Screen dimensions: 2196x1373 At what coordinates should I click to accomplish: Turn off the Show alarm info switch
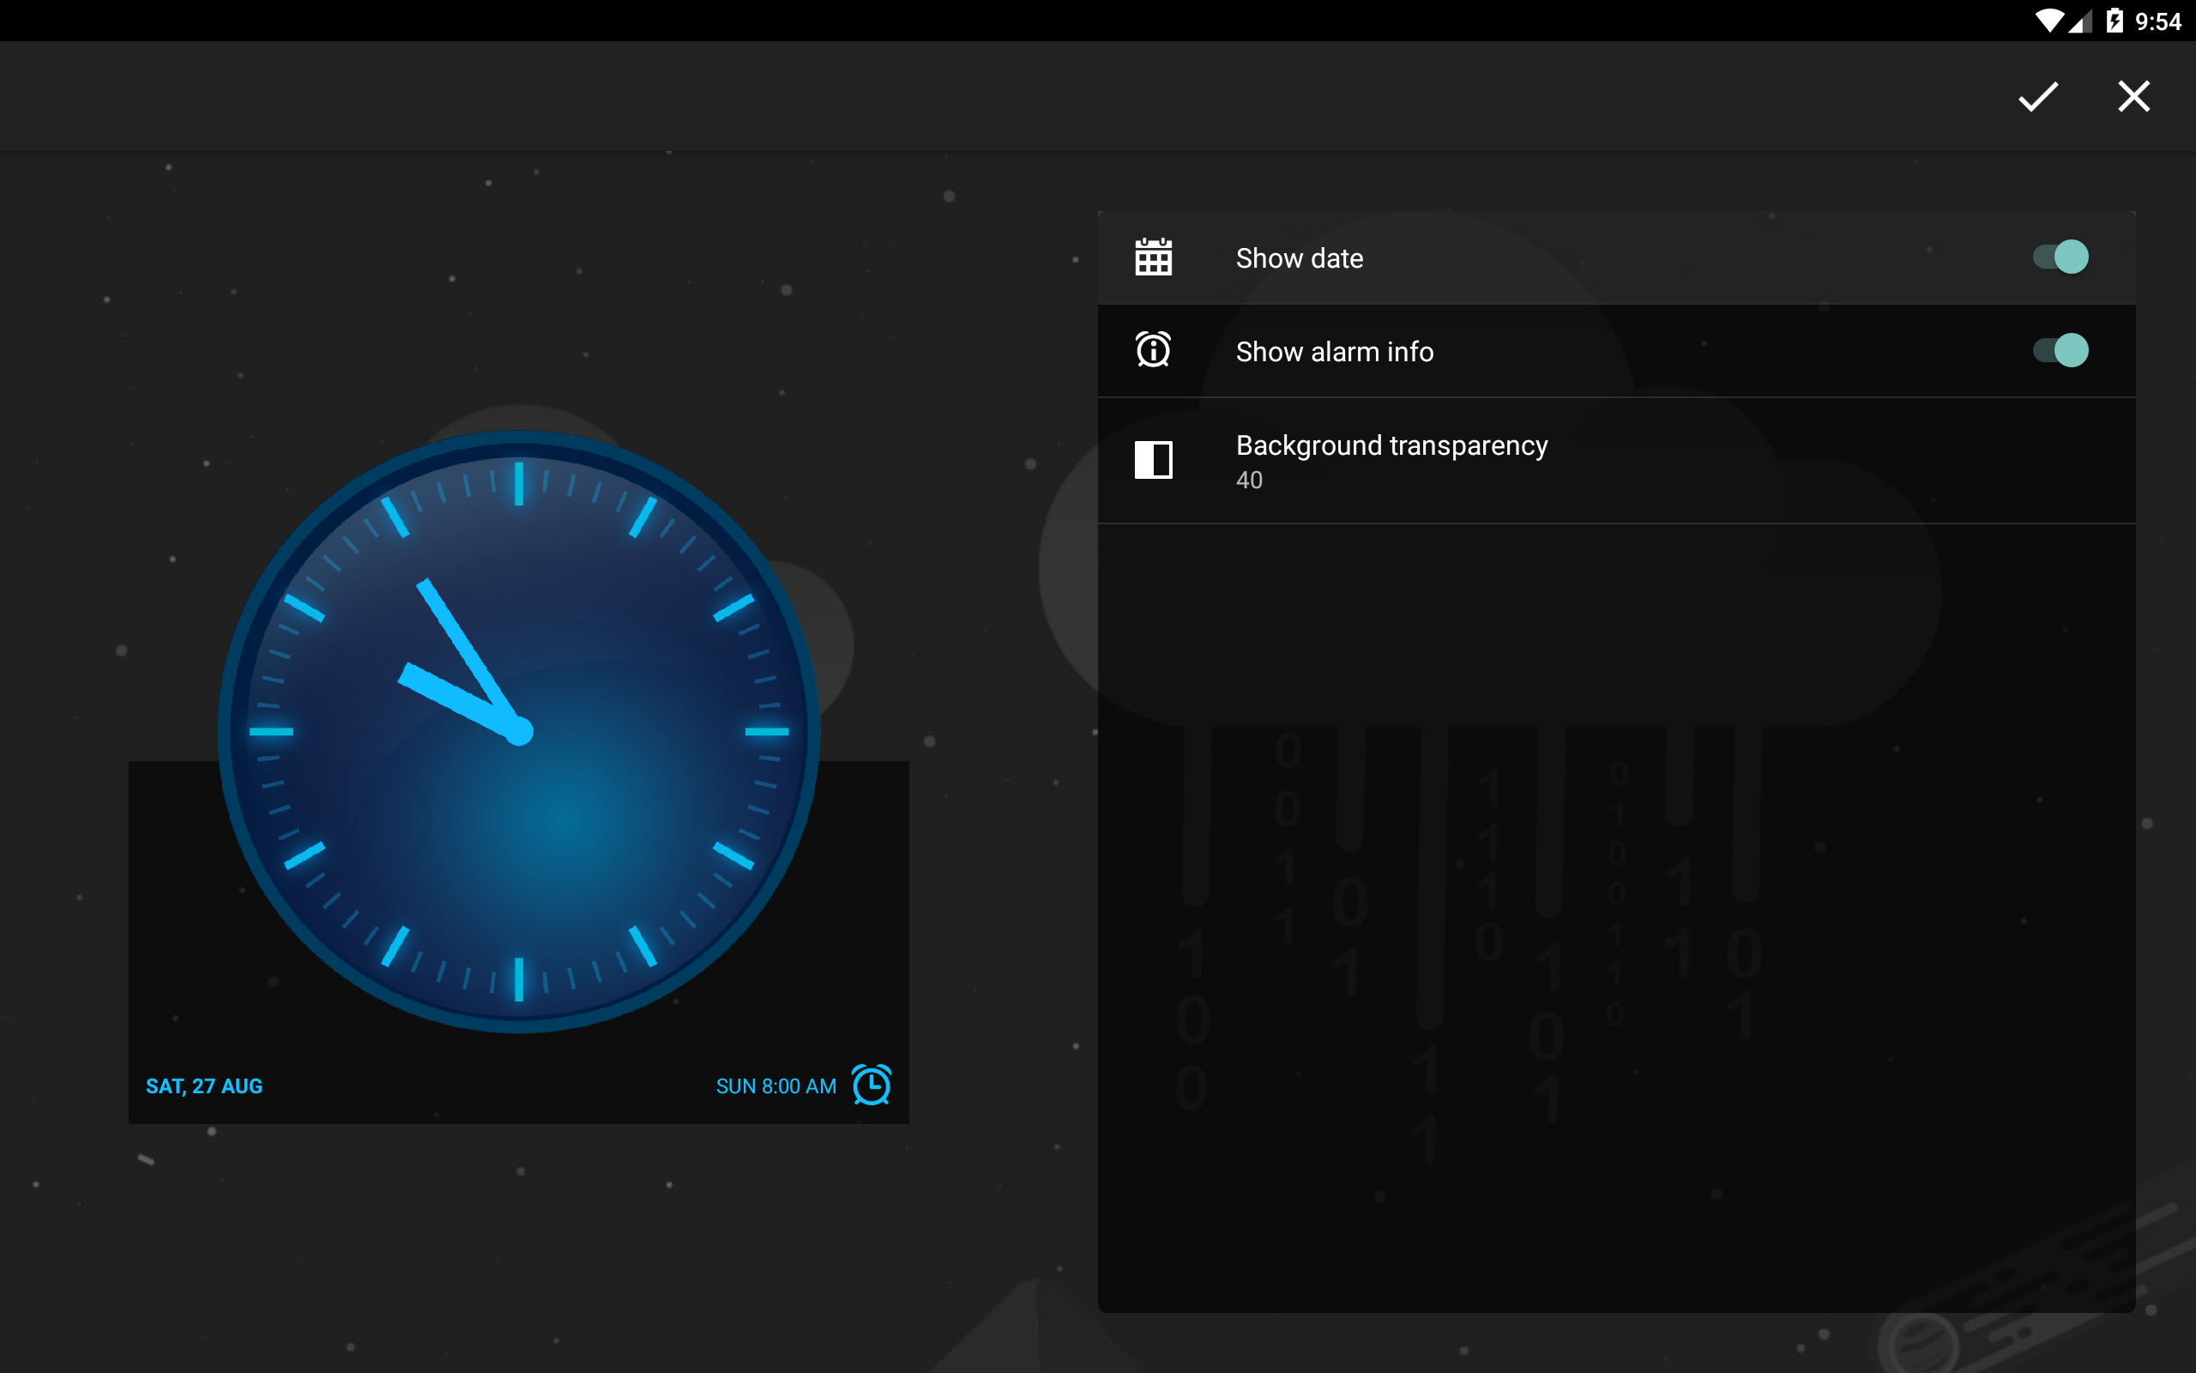(x=2060, y=350)
